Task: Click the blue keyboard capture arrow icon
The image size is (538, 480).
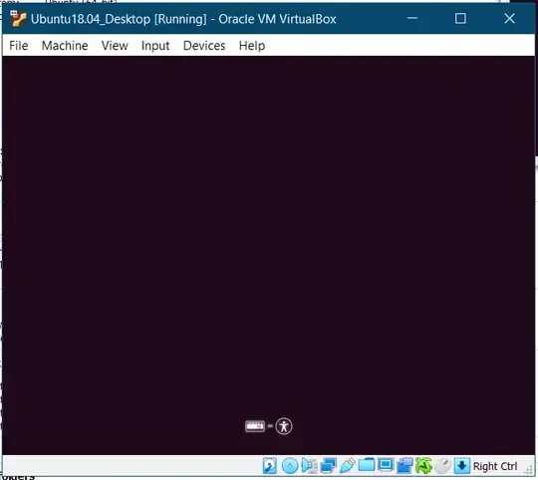Action: (x=462, y=466)
